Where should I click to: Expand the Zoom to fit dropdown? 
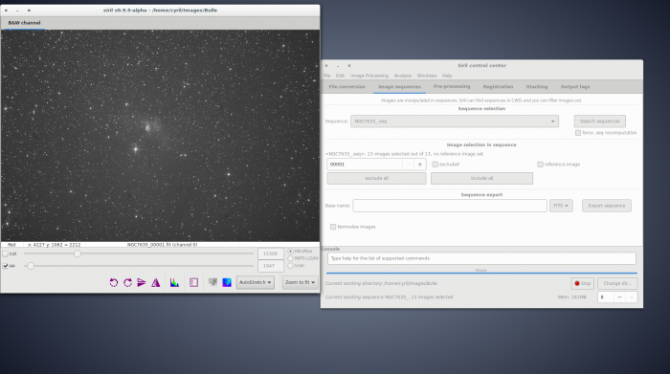pos(300,282)
